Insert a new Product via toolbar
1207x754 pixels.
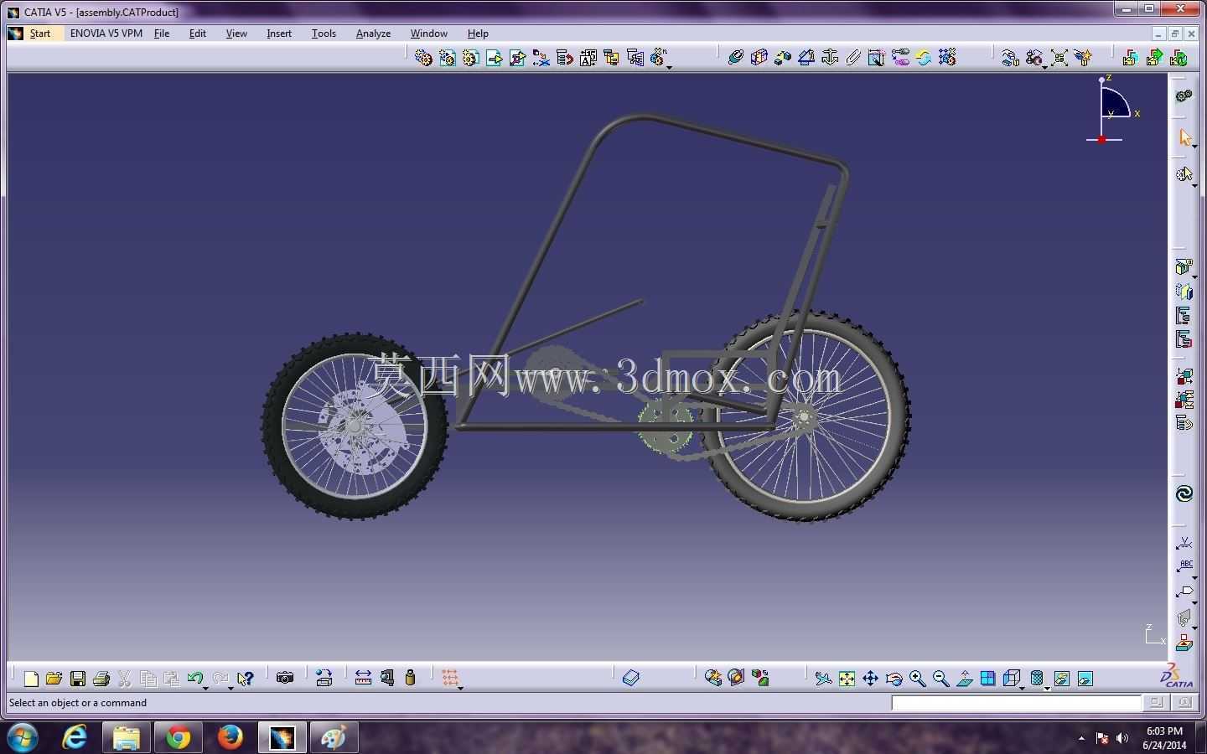[447, 57]
